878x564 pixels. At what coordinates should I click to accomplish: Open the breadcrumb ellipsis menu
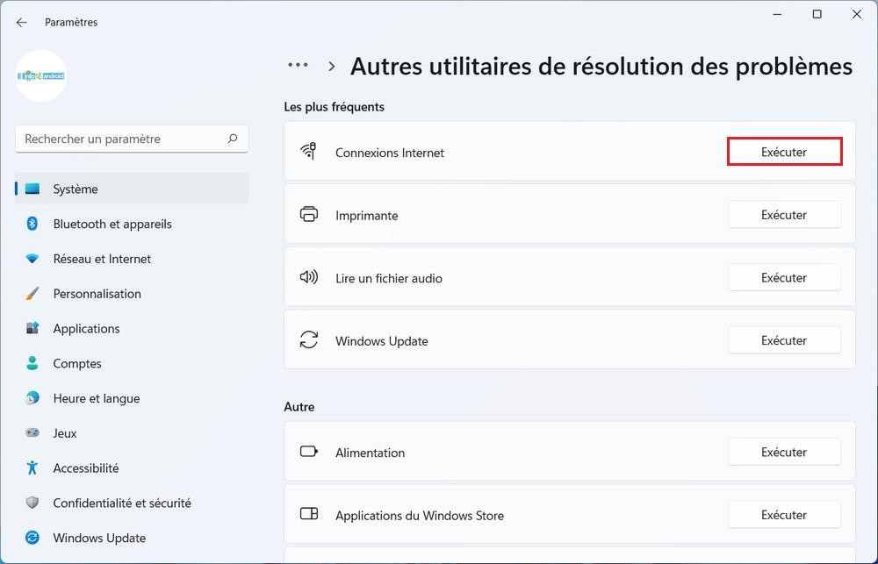coord(298,66)
